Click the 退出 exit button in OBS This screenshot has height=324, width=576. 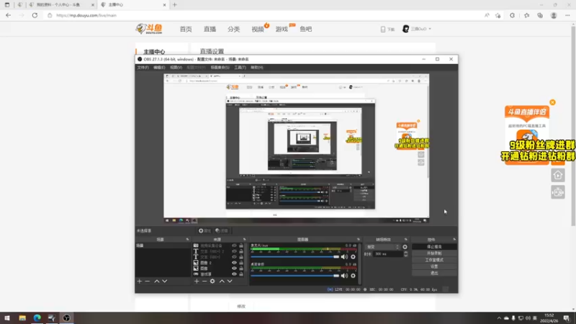coord(434,273)
